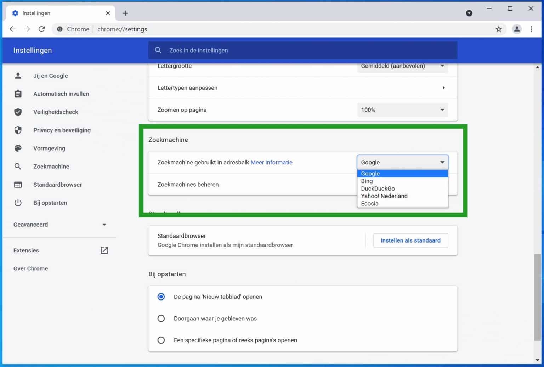544x367 pixels.
Task: Select Yahoo! Nederland option
Action: pyautogui.click(x=403, y=196)
